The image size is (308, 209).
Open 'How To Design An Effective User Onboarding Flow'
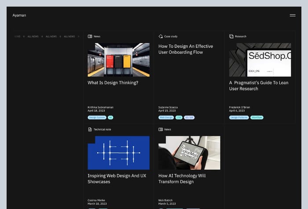click(186, 49)
